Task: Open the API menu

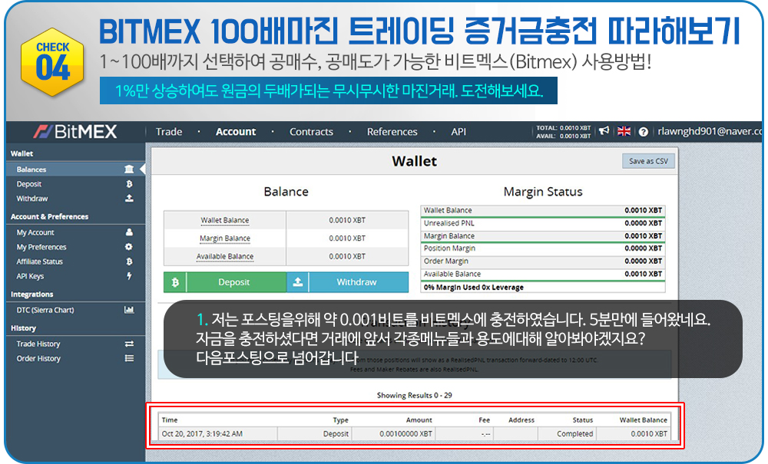Action: [458, 131]
